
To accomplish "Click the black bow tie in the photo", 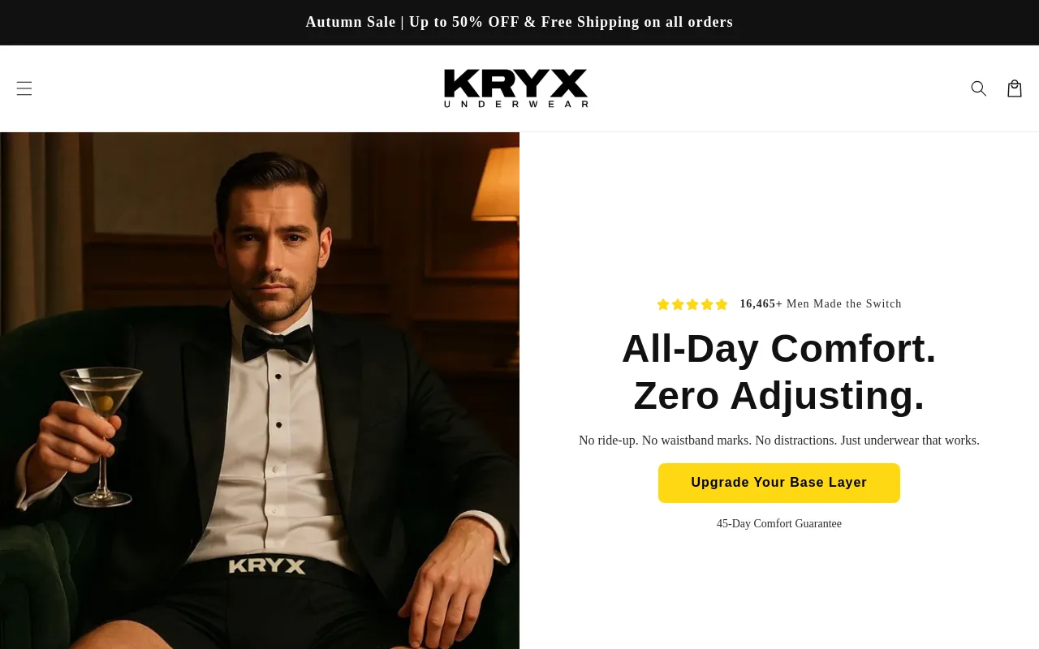I will click(278, 343).
